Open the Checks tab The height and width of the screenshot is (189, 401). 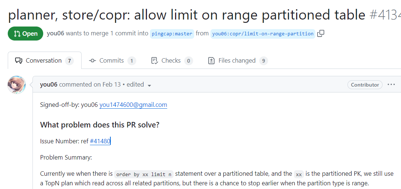click(171, 60)
